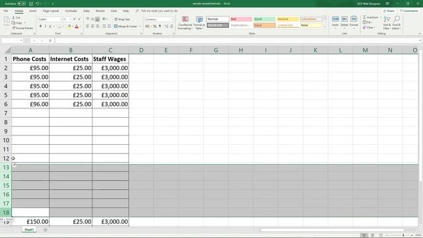Click the Format cells icon

(354, 19)
